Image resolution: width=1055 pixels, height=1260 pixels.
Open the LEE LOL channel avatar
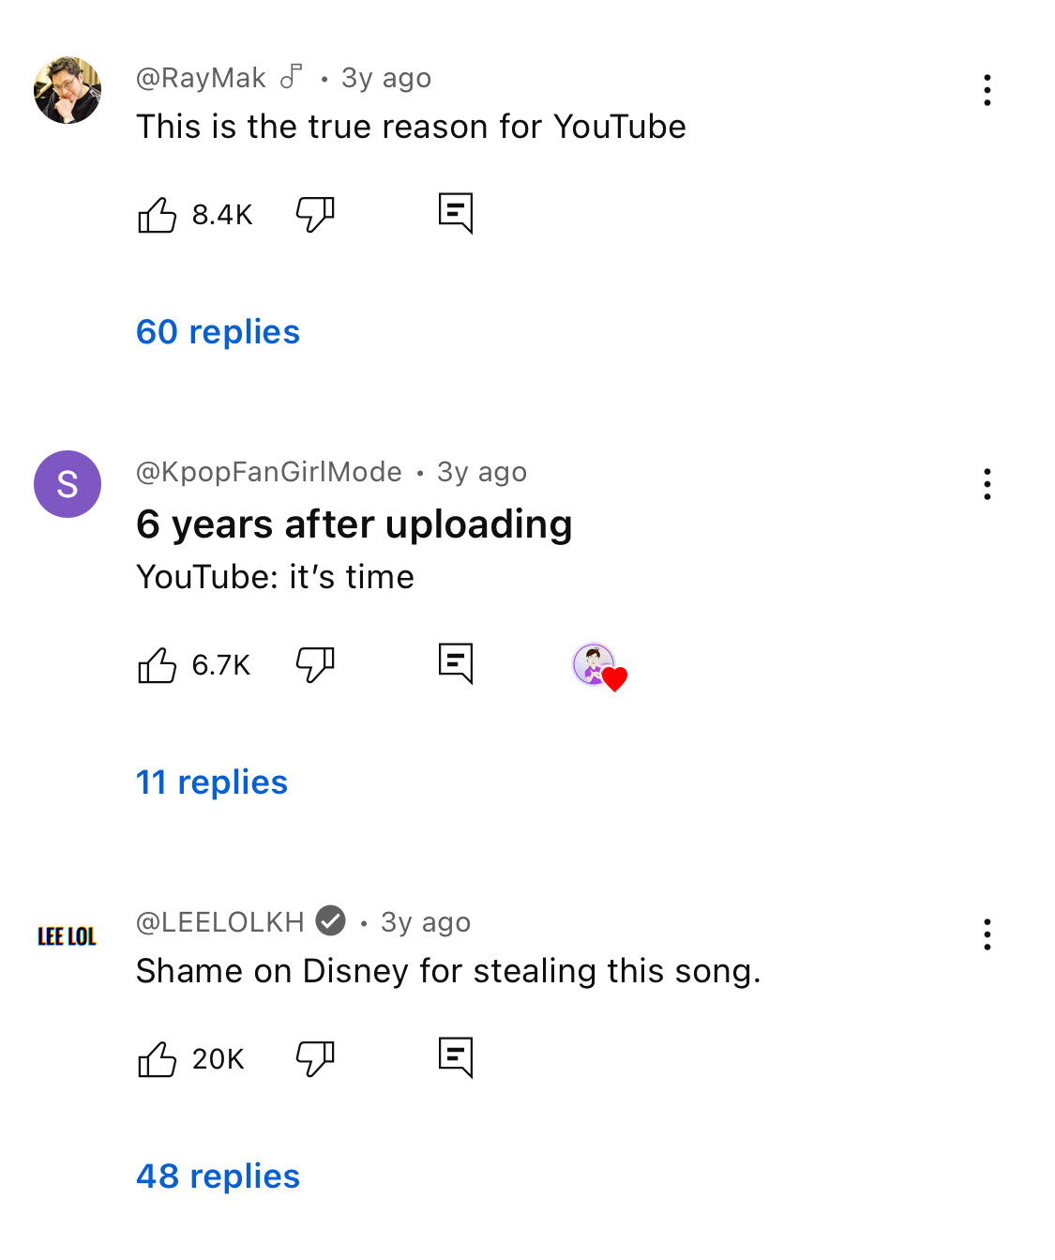tap(68, 936)
